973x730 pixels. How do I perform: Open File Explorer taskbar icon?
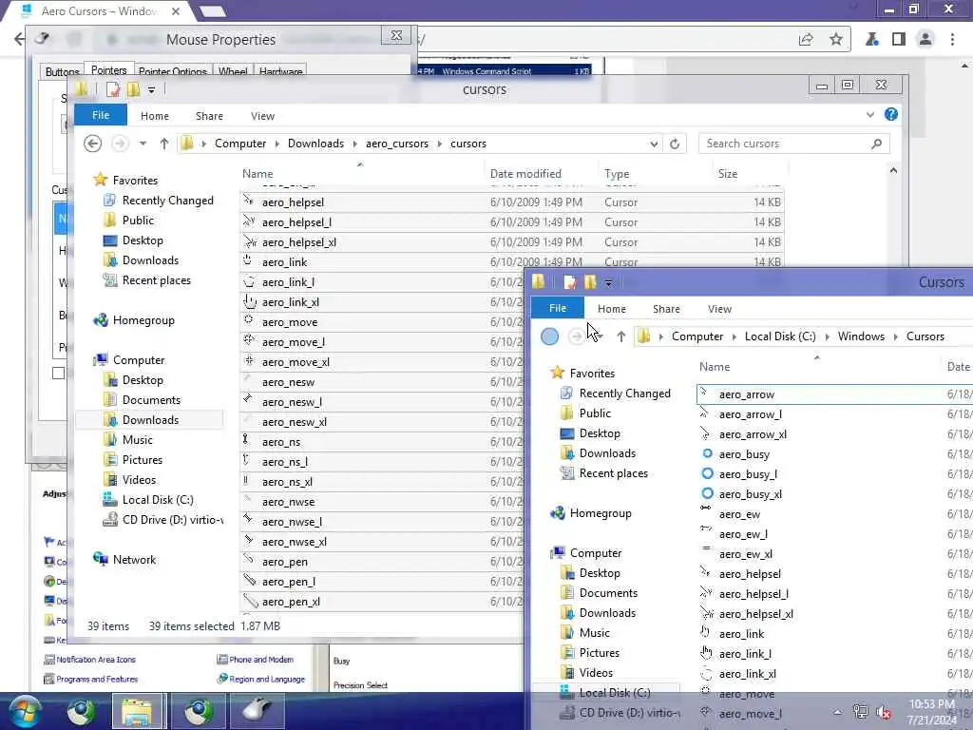point(137,711)
